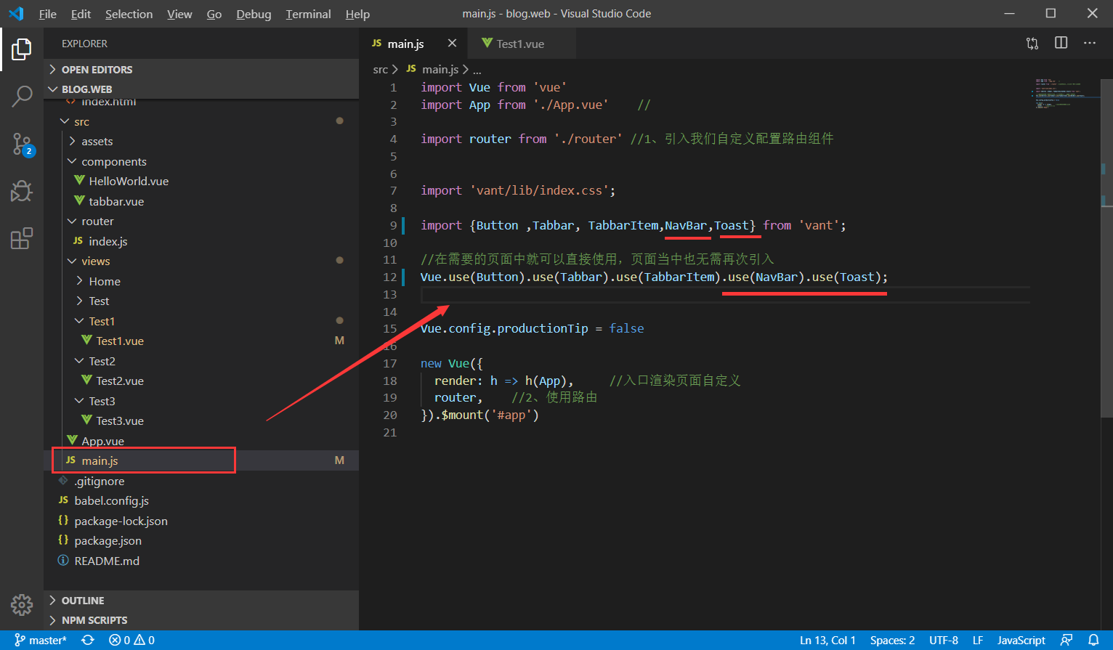Viewport: 1113px width, 650px height.
Task: Collapse the components folder
Action: [x=201, y=161]
